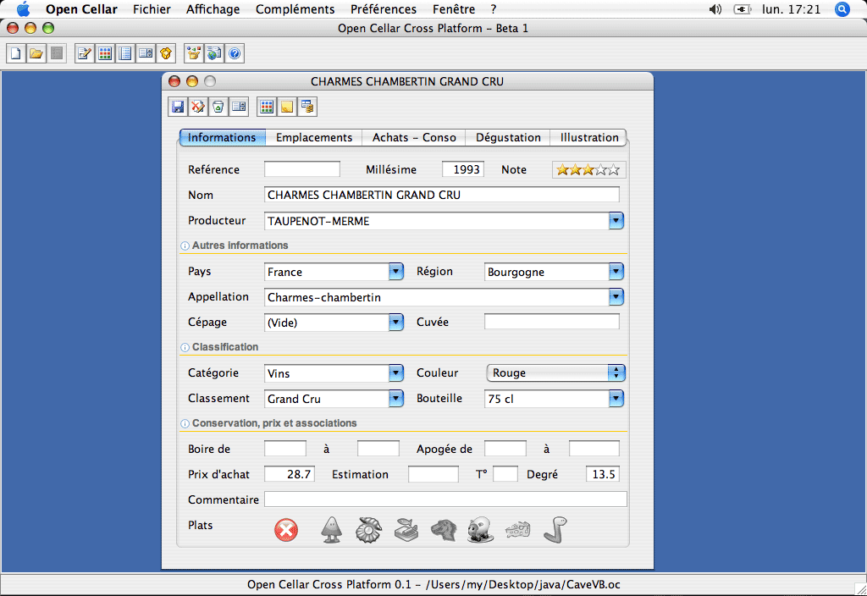
Task: Save the wine record with floppy disk icon
Action: point(178,107)
